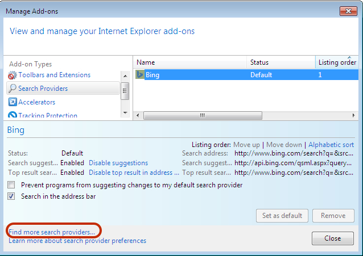The width and height of the screenshot is (363, 256).
Task: Click the Search Providers magnifier icon
Action: [x=13, y=88]
